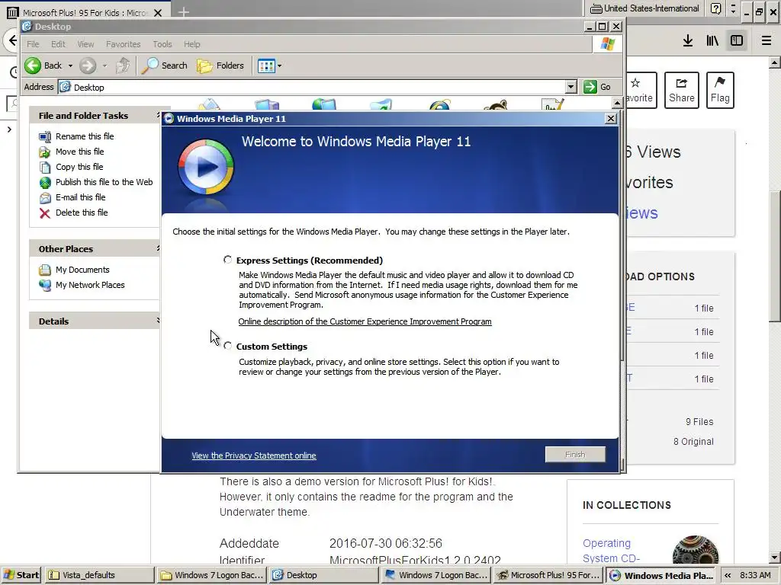The height and width of the screenshot is (585, 781).
Task: Toggle the Folders pane button
Action: tap(220, 66)
